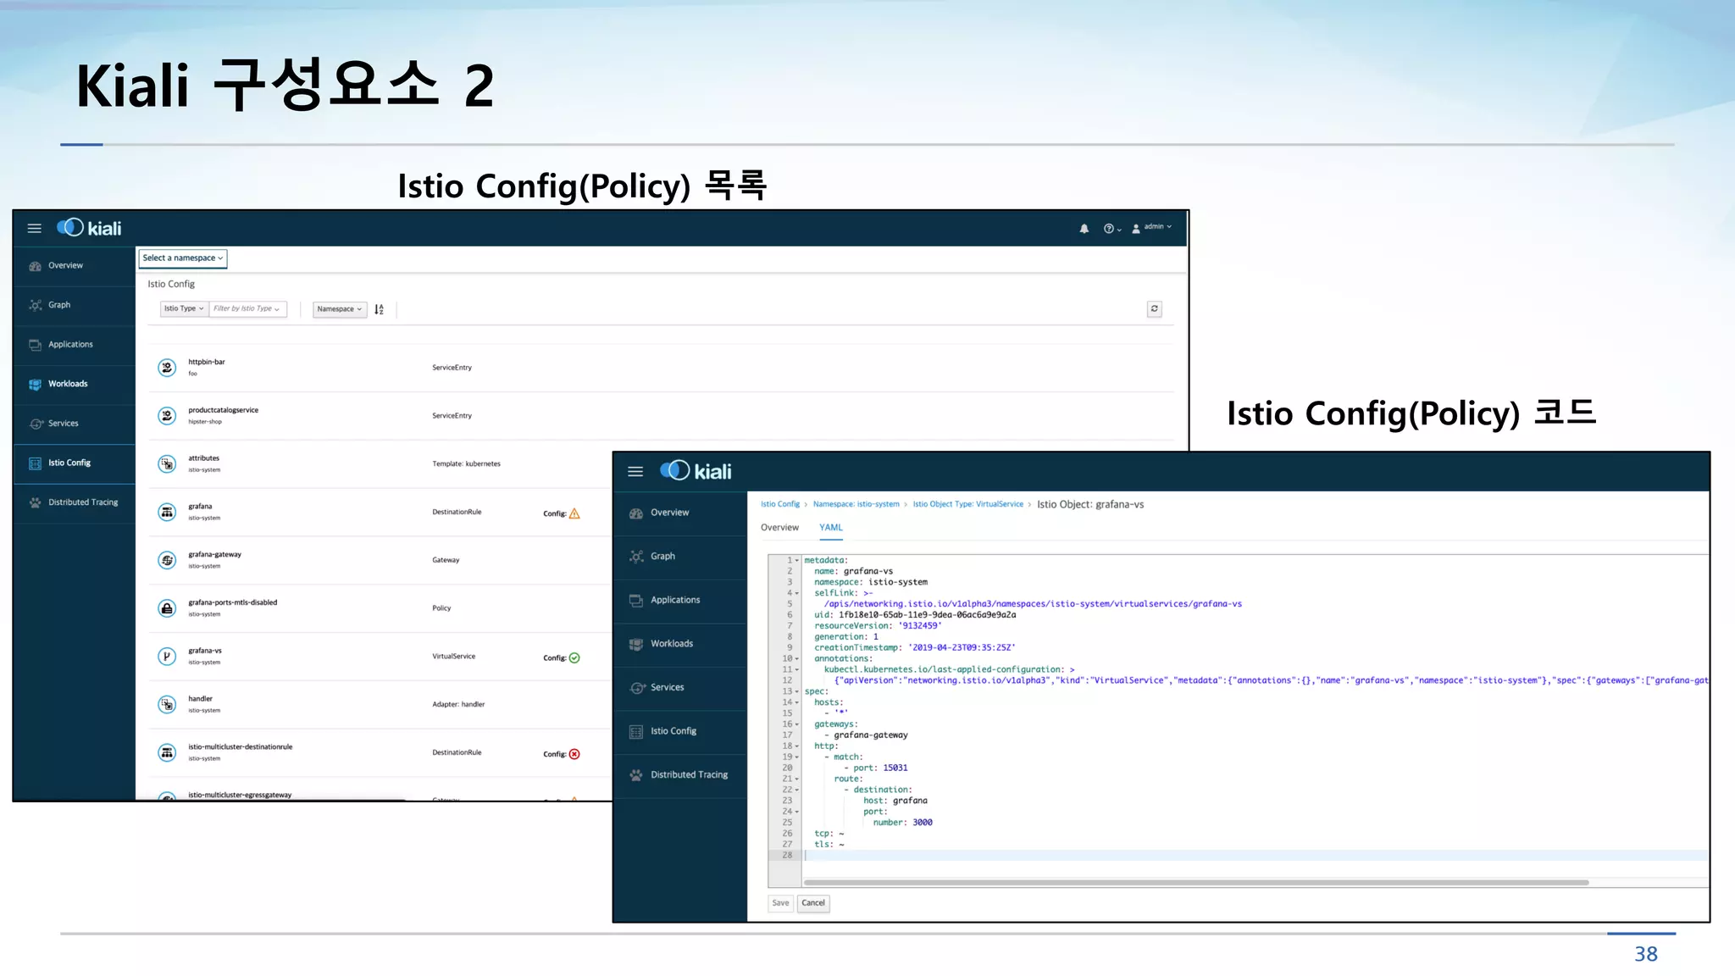Click the refresh icon in Istio Config list
This screenshot has height=976, width=1735.
tap(1155, 309)
